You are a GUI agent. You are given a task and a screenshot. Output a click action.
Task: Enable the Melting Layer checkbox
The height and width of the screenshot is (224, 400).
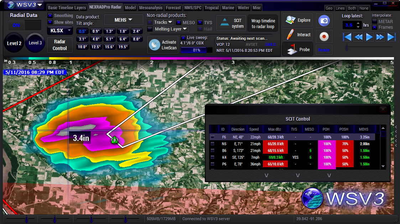click(150, 29)
